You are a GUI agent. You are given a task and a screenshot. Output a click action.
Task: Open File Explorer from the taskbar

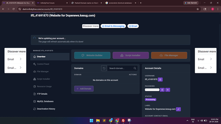pos(98,120)
